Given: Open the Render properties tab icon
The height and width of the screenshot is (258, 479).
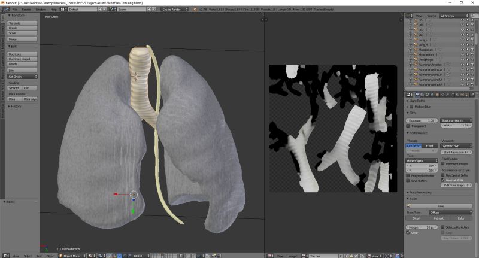Looking at the screenshot, I should [x=417, y=95].
